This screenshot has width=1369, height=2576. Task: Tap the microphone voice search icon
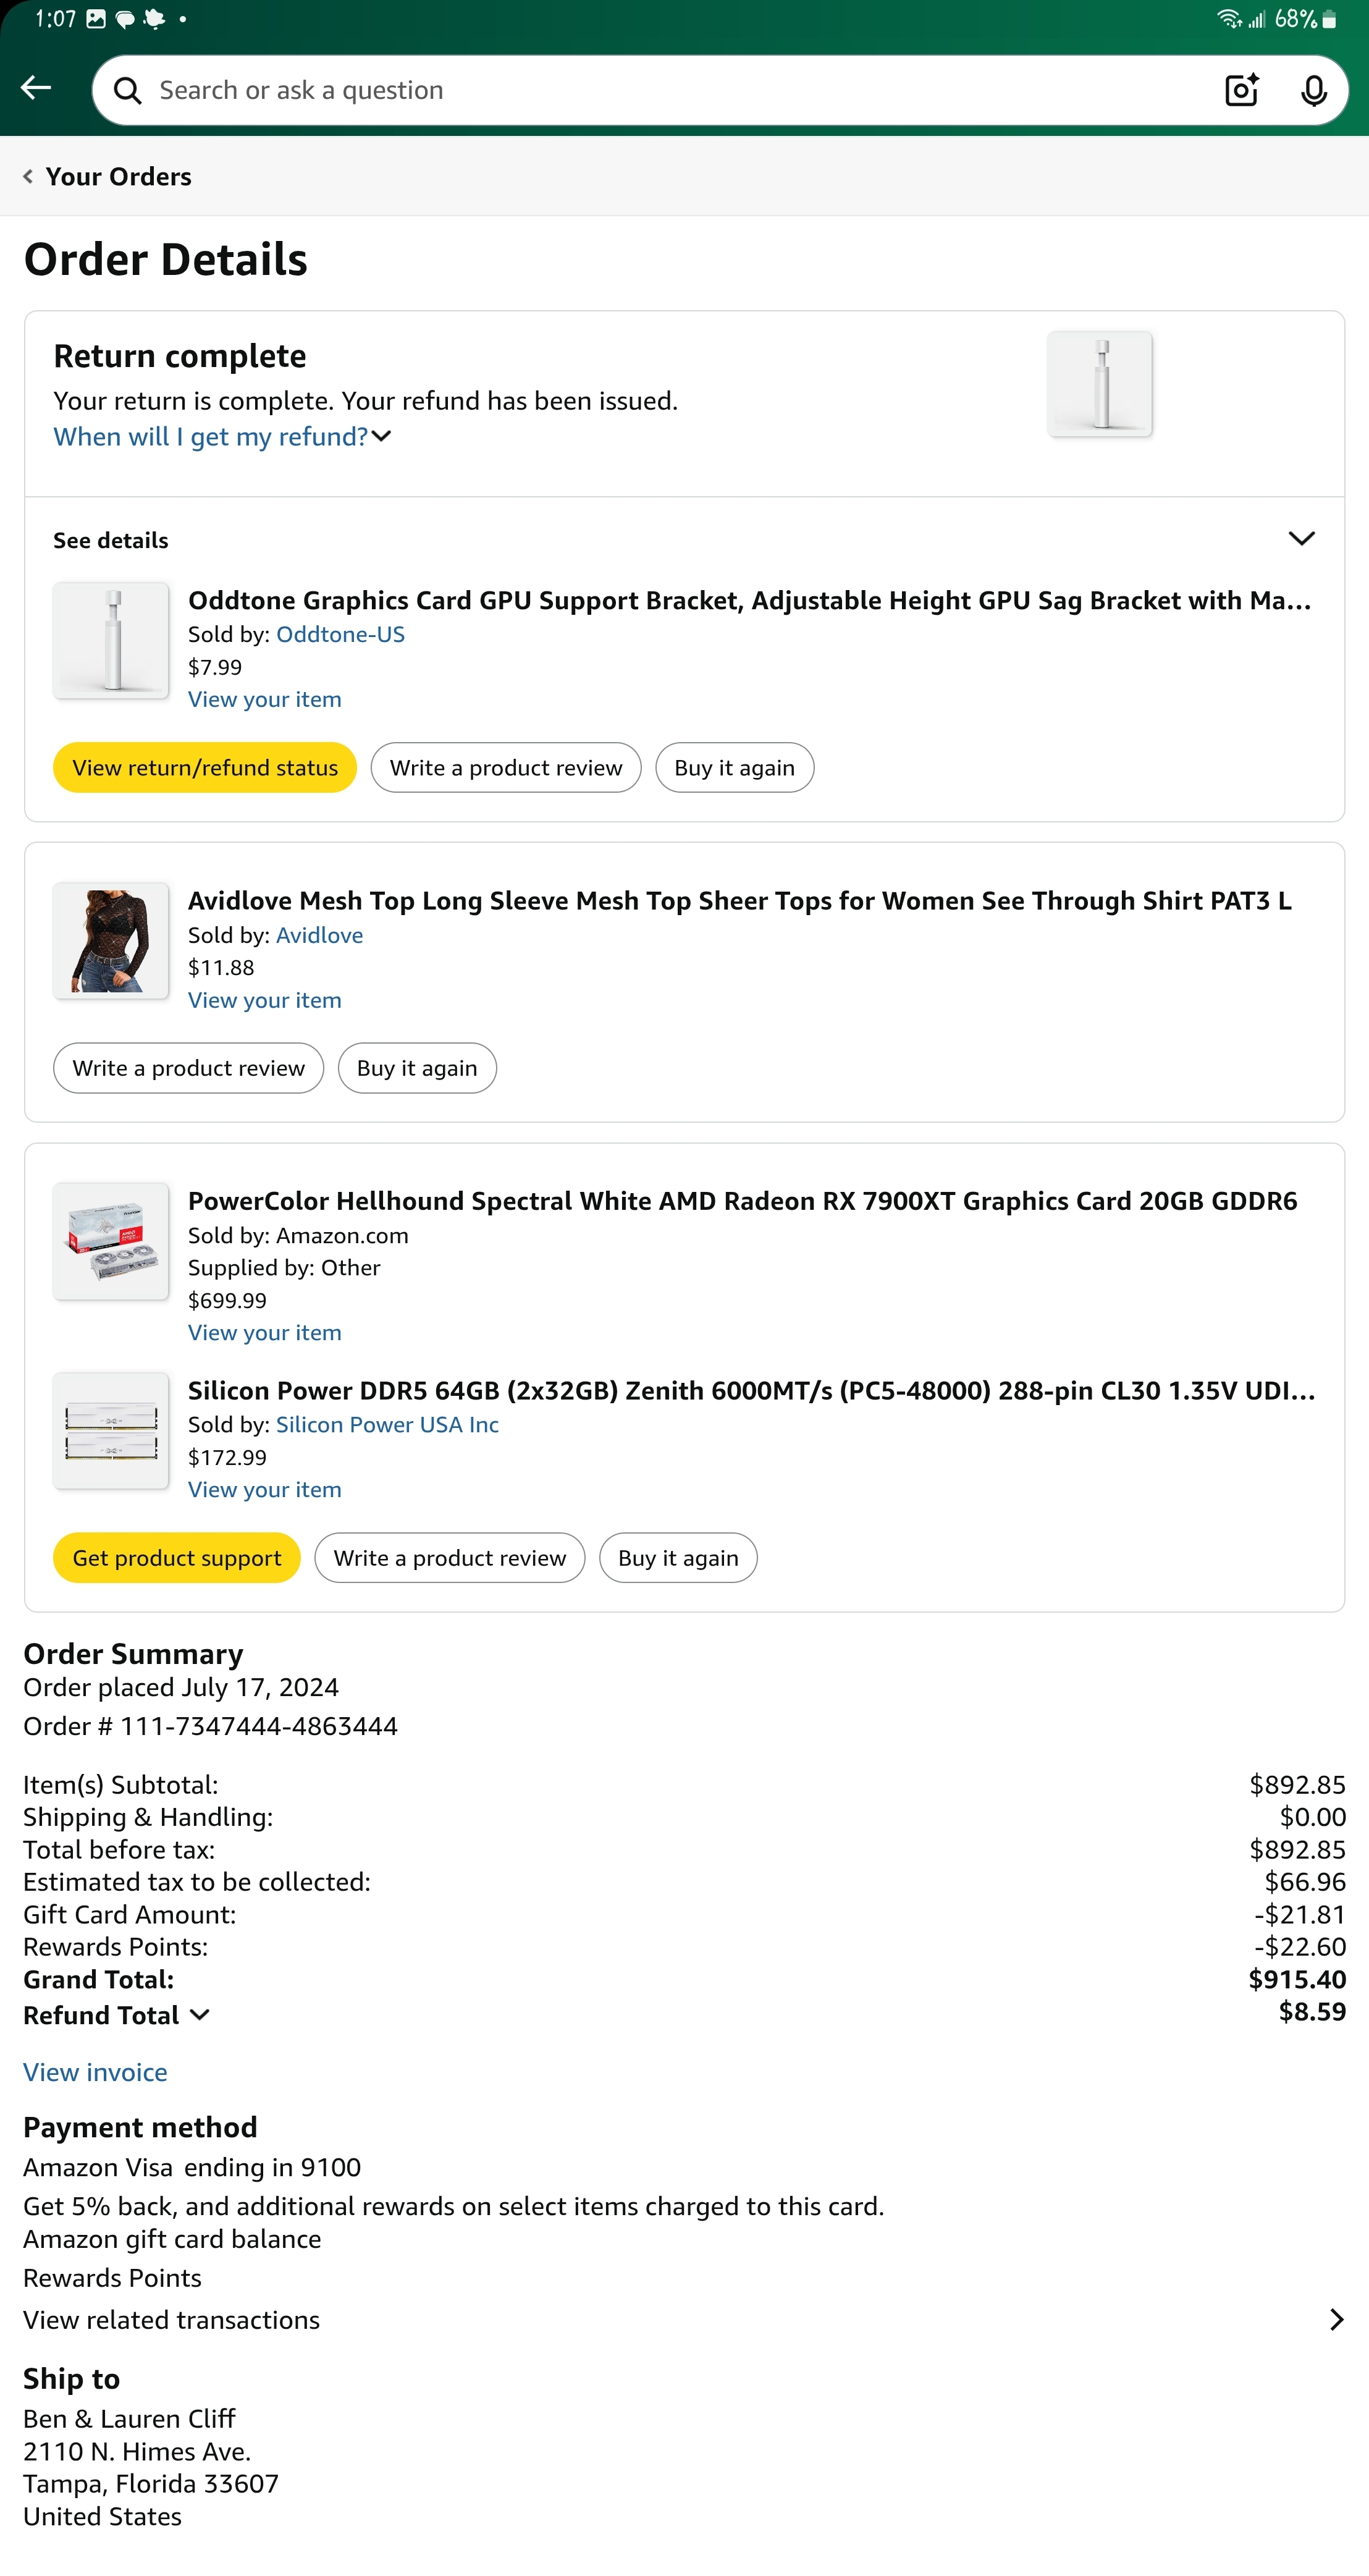(1313, 90)
